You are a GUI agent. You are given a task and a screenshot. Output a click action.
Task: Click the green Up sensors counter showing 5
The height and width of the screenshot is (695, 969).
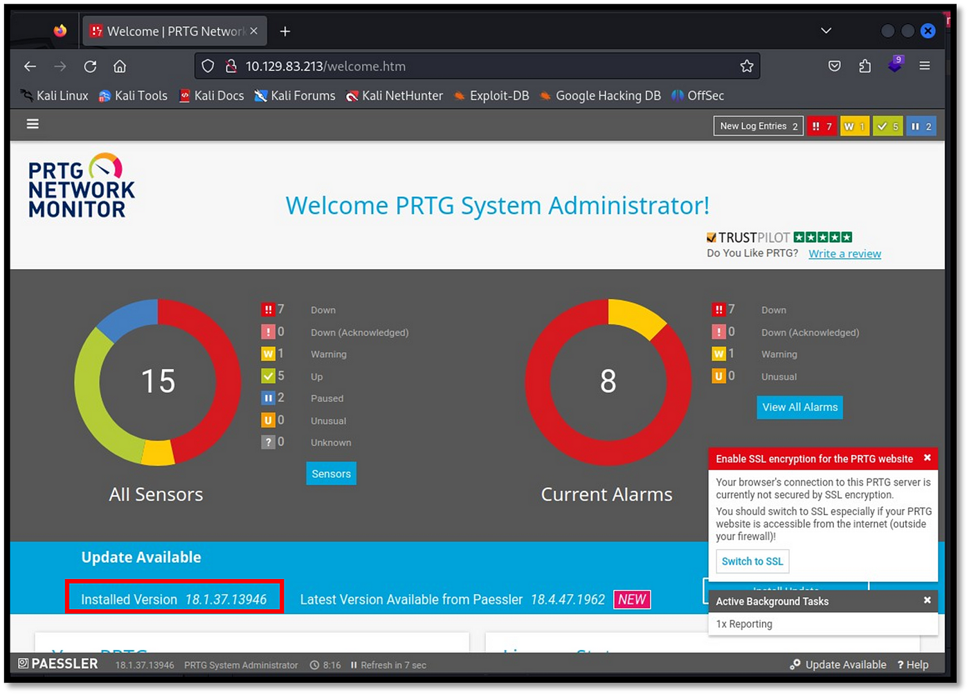(x=888, y=127)
